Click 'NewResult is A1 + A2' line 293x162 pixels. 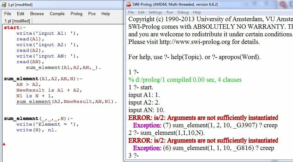click(49, 90)
